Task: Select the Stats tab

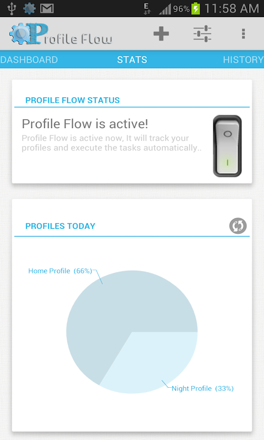Action: (132, 59)
